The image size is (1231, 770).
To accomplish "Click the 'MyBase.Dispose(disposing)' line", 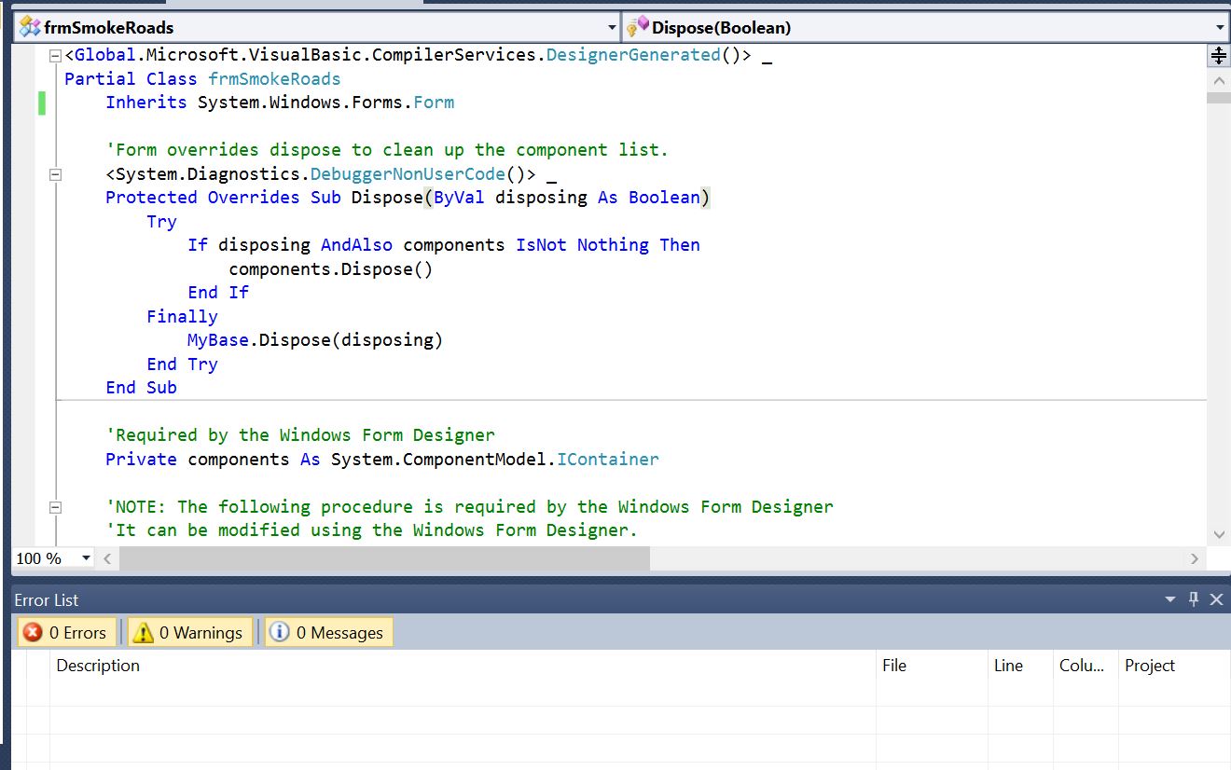I will 315,340.
